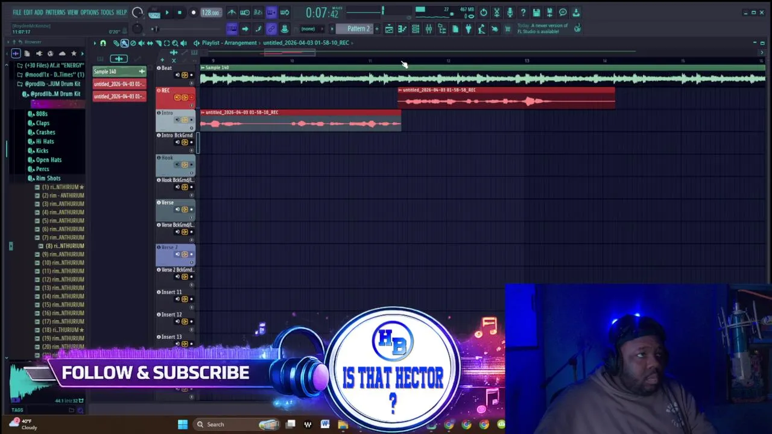Image resolution: width=772 pixels, height=434 pixels.
Task: Select the audio clip on REC track
Action: (x=507, y=98)
